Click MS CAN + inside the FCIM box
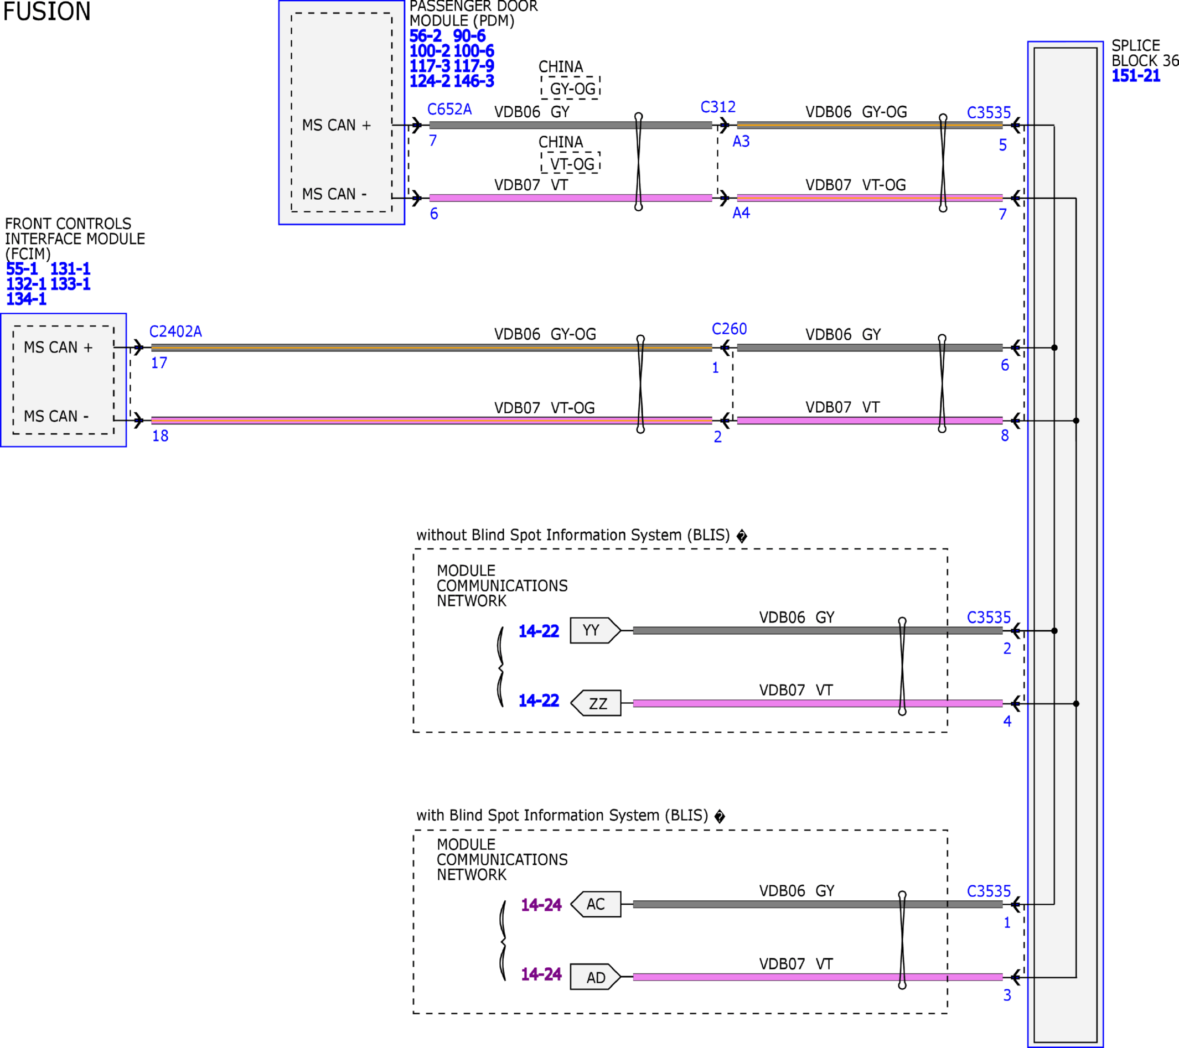The image size is (1179, 1048). pyautogui.click(x=58, y=347)
